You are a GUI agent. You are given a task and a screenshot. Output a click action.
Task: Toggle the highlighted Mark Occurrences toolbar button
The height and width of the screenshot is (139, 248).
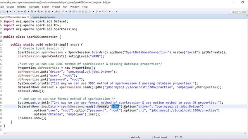point(74,11)
